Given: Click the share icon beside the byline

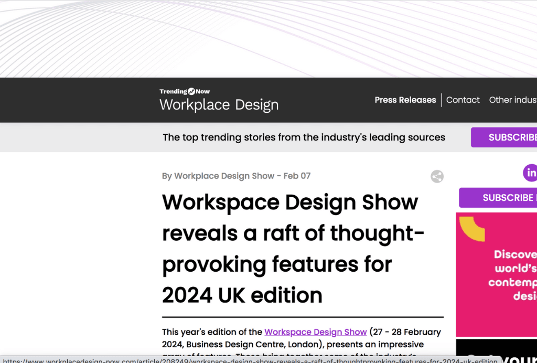Looking at the screenshot, I should [x=437, y=177].
